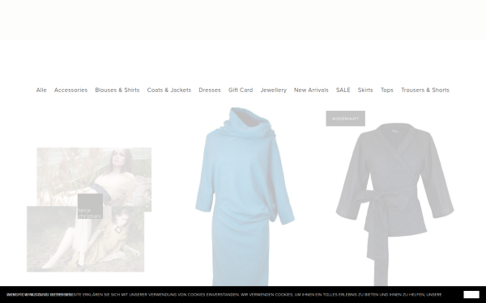This screenshot has height=303, width=486.
Task: Dismiss the cookie notice with white button
Action: click(471, 295)
